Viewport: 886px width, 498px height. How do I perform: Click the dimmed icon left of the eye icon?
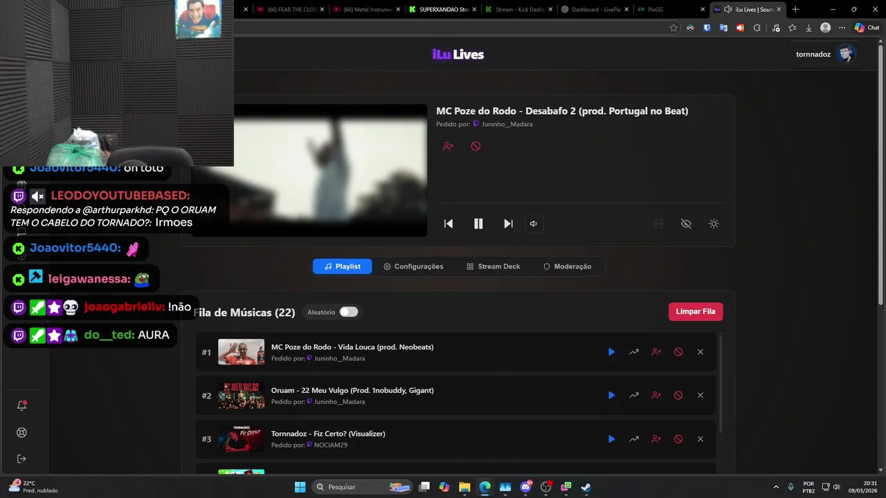tap(658, 223)
